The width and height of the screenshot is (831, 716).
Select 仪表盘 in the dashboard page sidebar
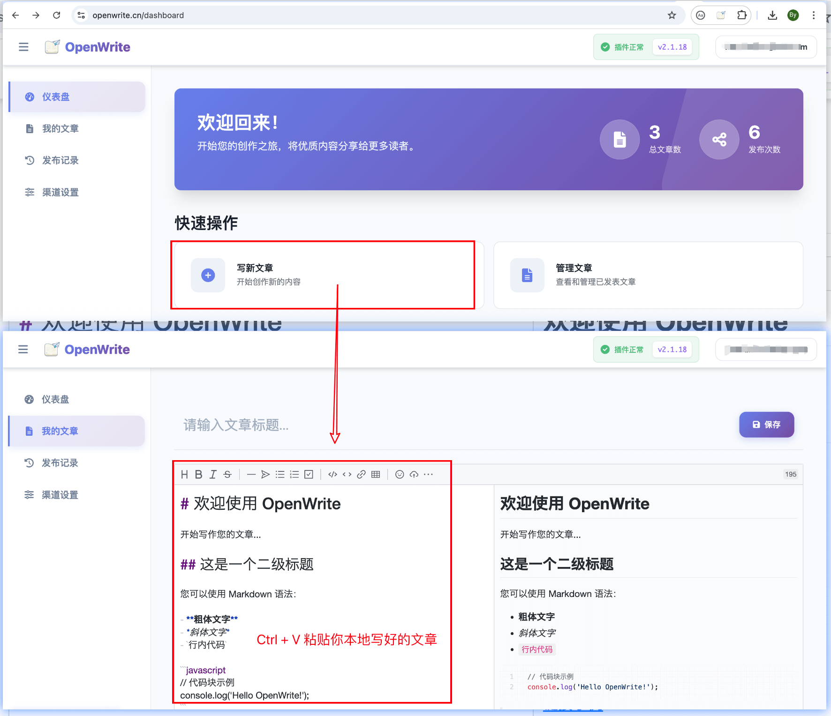tap(77, 97)
